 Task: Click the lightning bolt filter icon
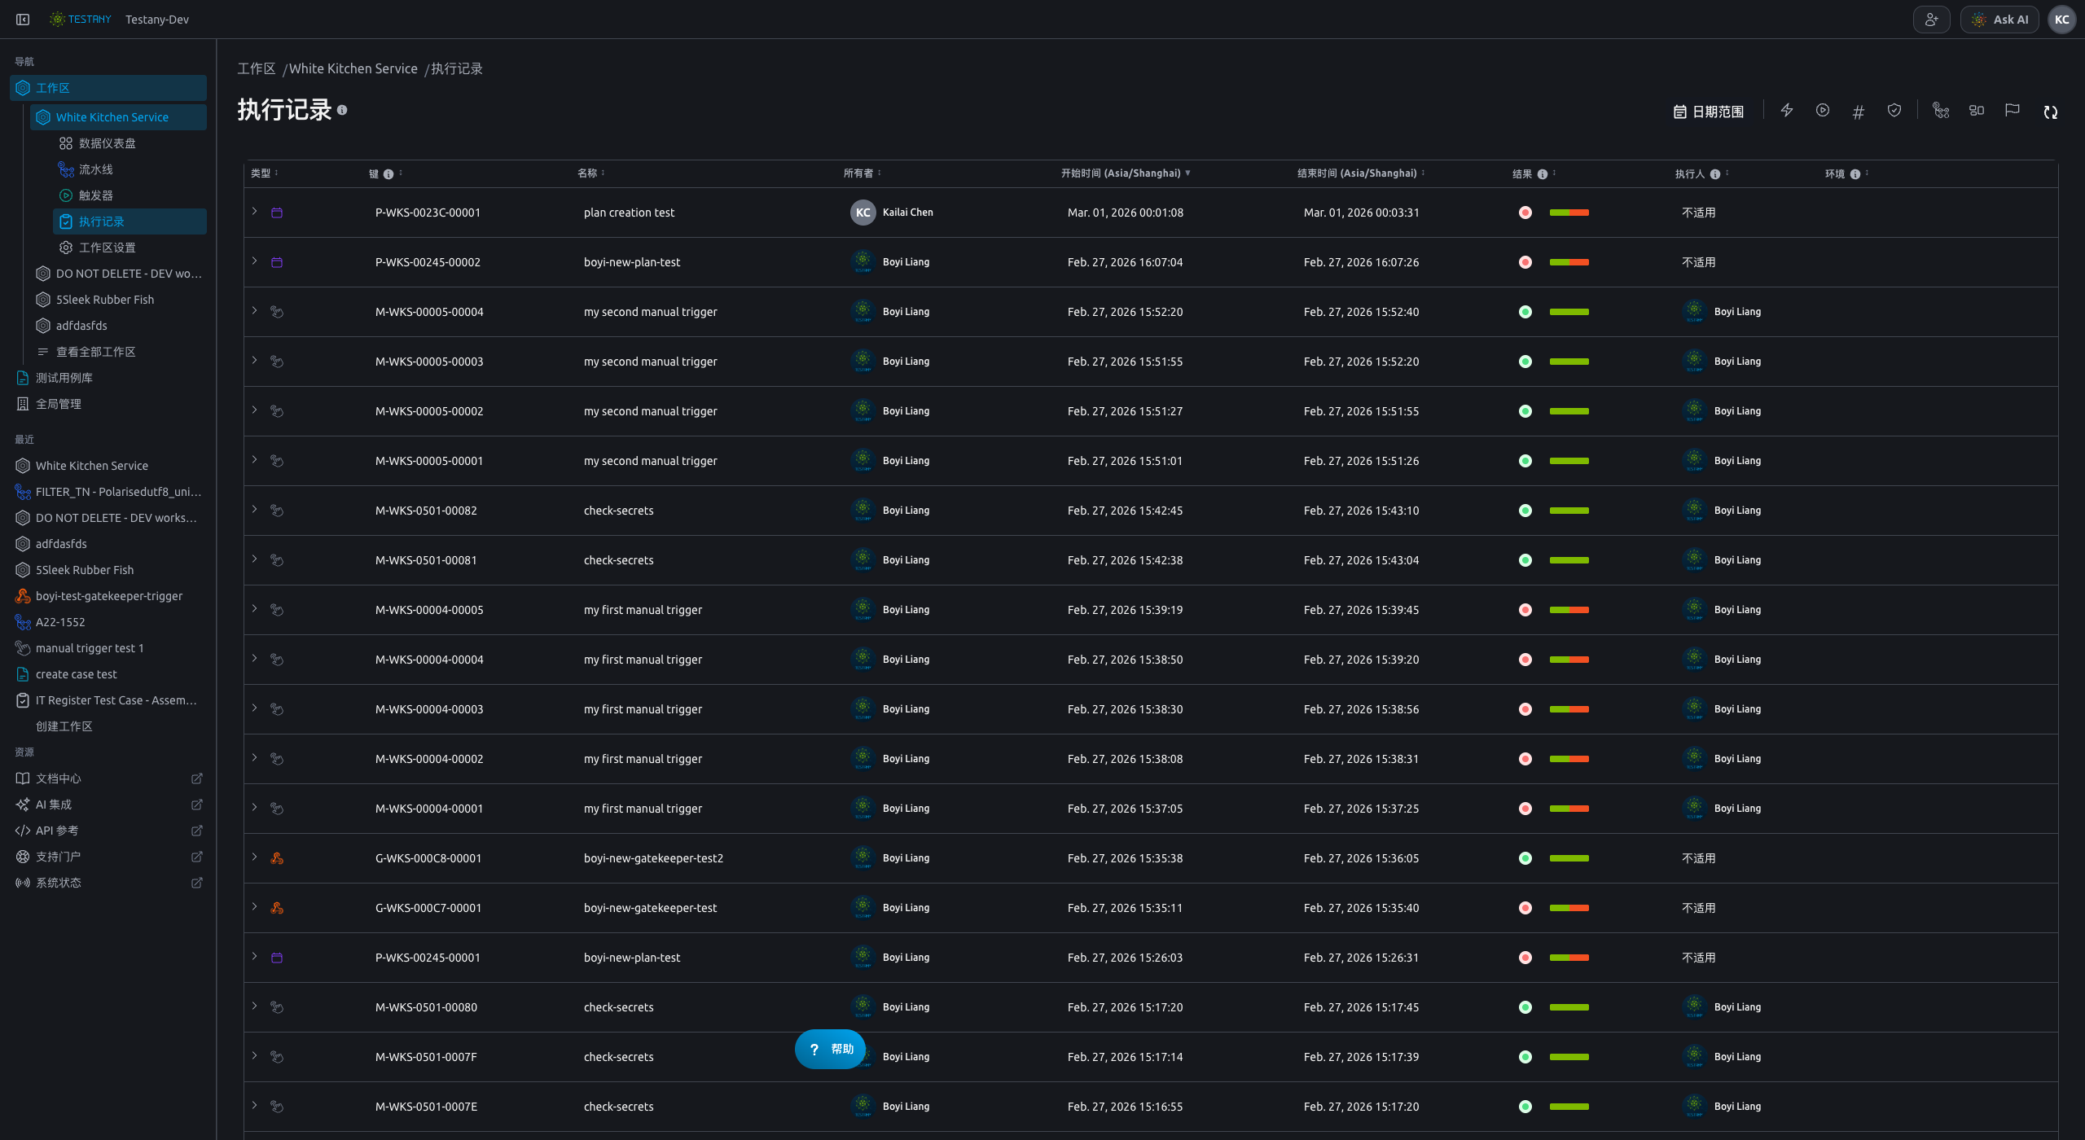coord(1787,111)
